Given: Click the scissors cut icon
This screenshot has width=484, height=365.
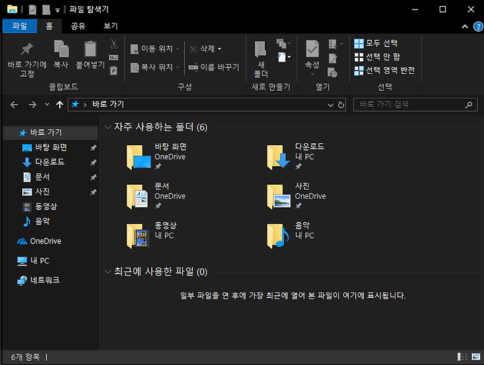Looking at the screenshot, I should (114, 44).
